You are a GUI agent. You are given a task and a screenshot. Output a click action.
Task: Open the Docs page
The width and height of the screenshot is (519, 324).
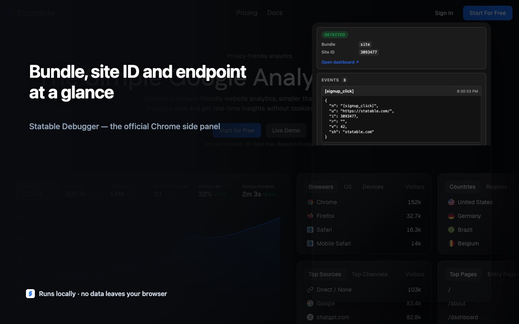[275, 13]
